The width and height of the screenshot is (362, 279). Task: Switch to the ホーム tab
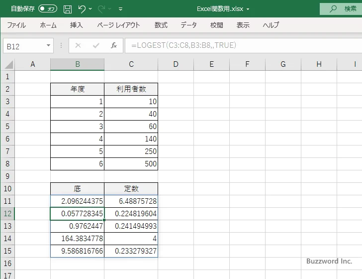(x=48, y=25)
